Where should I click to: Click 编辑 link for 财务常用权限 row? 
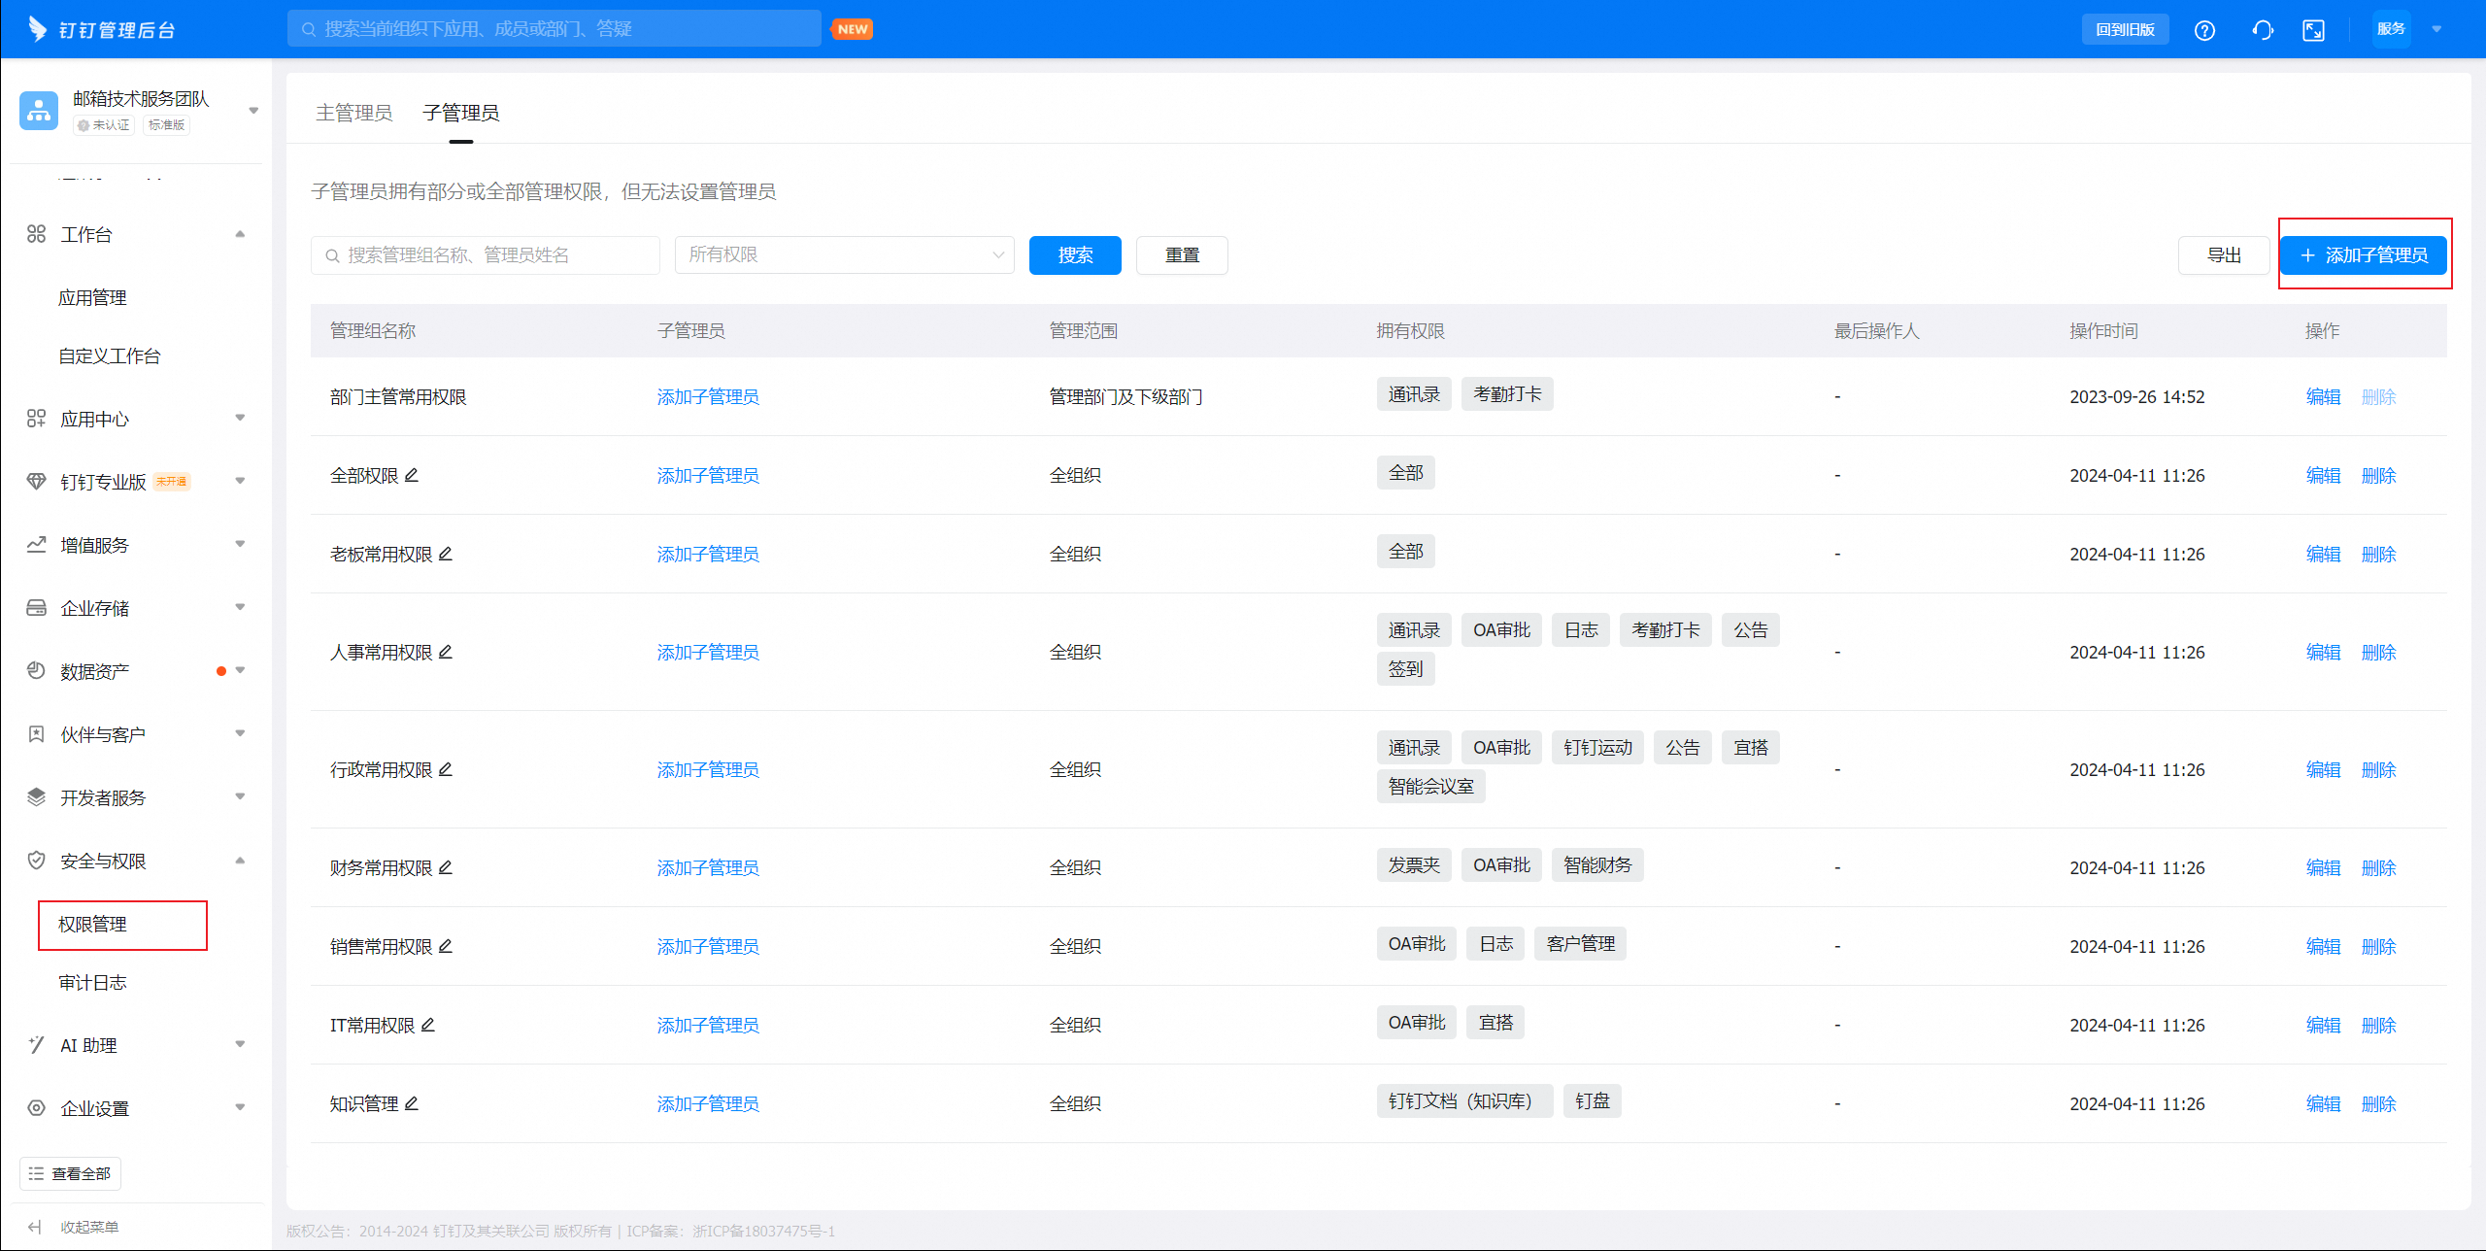pos(2323,867)
